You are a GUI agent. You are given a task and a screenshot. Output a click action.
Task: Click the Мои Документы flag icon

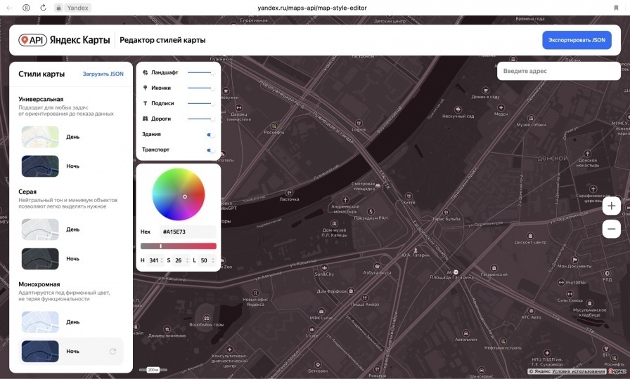[x=574, y=260]
